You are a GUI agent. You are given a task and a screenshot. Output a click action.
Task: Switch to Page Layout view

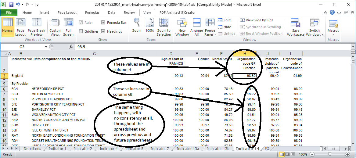pyautogui.click(x=20, y=27)
